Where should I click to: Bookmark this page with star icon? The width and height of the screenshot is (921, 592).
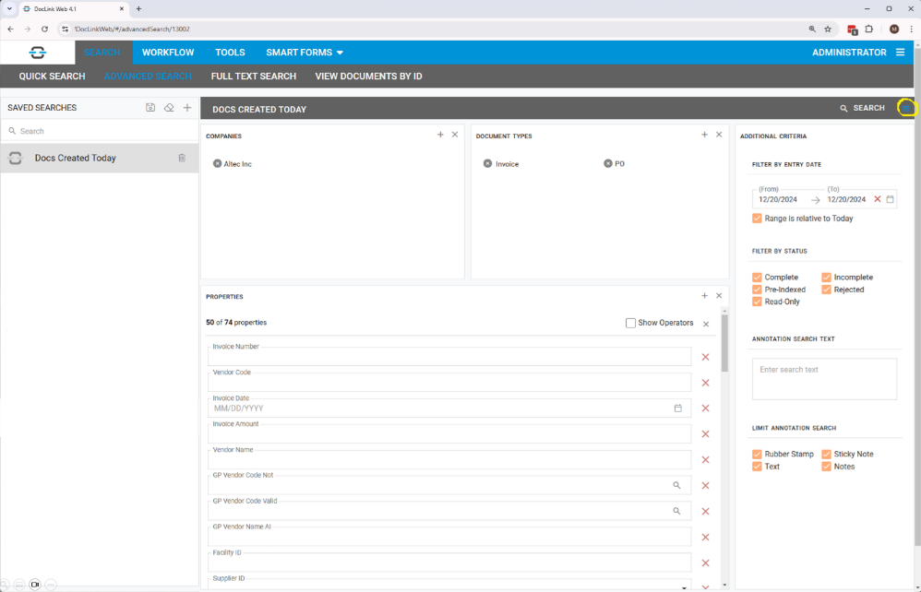(828, 29)
